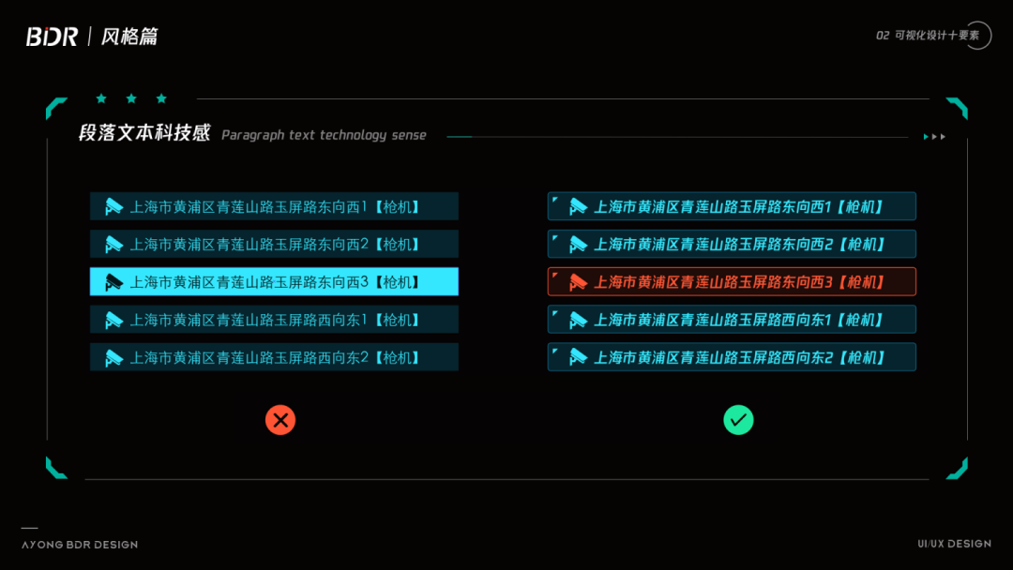This screenshot has height=570, width=1013.
Task: Click the green checkmark correct-example icon
Action: (738, 420)
